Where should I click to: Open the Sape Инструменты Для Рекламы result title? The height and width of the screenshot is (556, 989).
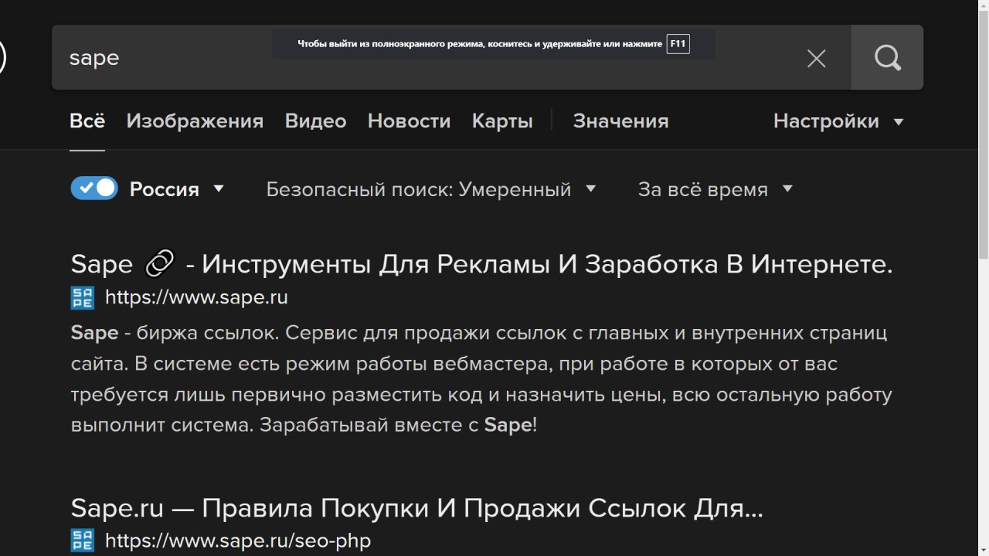481,264
